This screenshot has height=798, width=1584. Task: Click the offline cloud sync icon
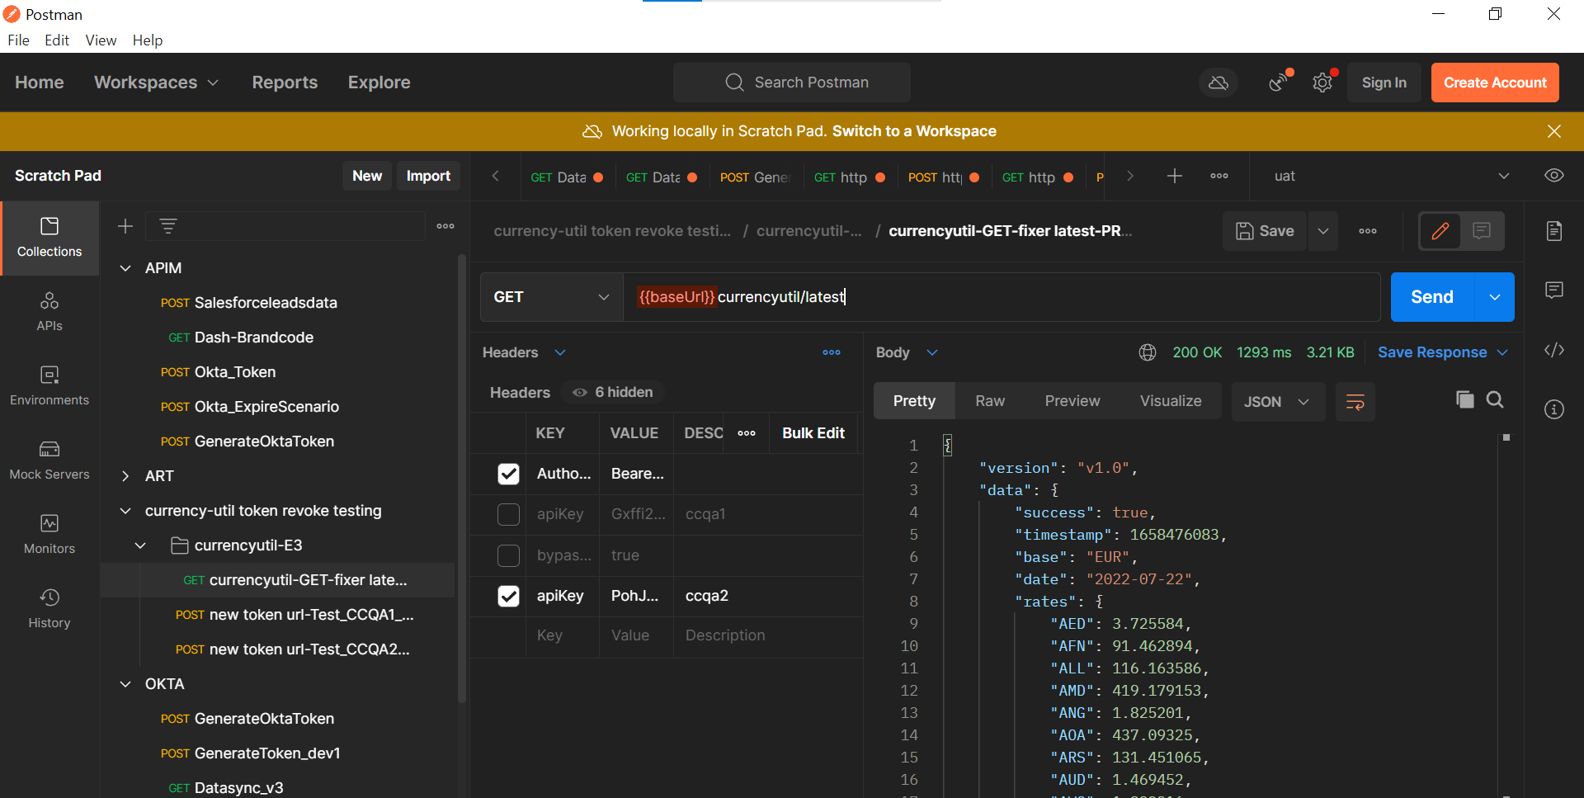point(1219,83)
